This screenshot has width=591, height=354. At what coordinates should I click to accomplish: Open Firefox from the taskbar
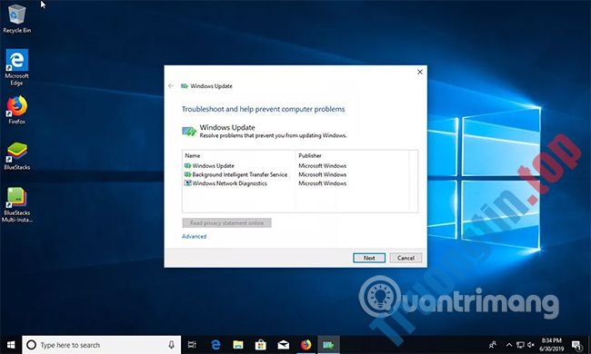306,345
